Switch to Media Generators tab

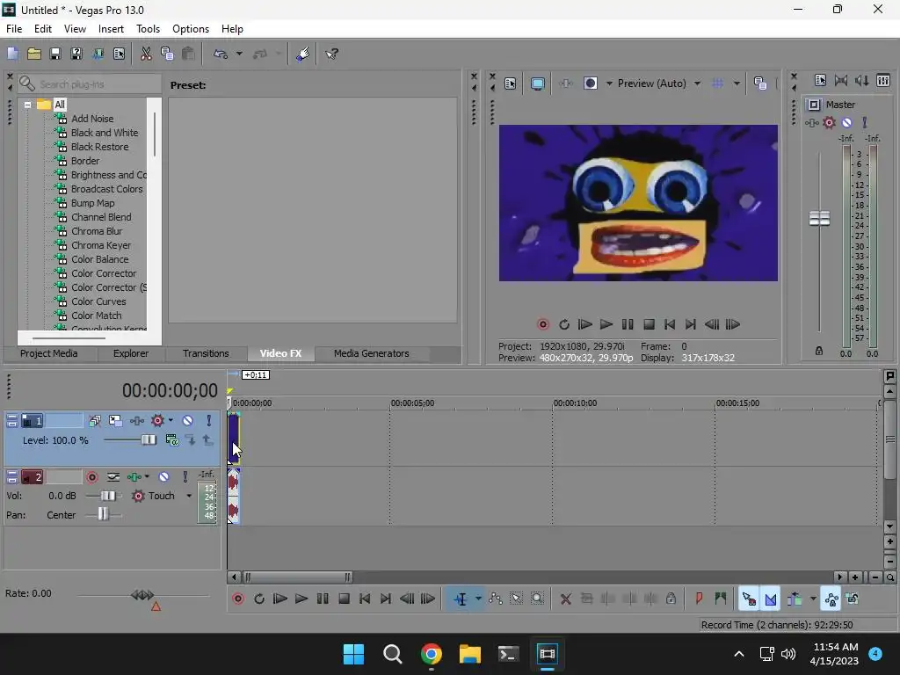372,353
